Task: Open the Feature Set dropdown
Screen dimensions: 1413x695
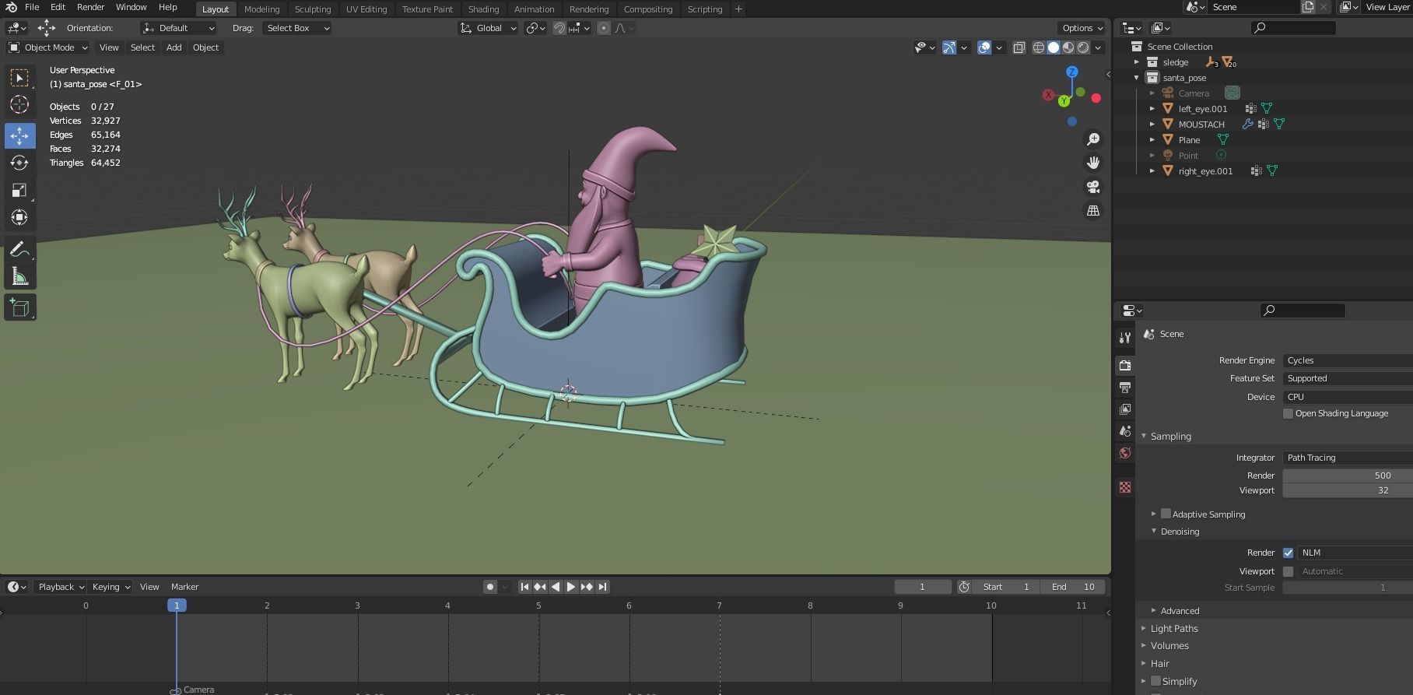Action: [x=1348, y=378]
